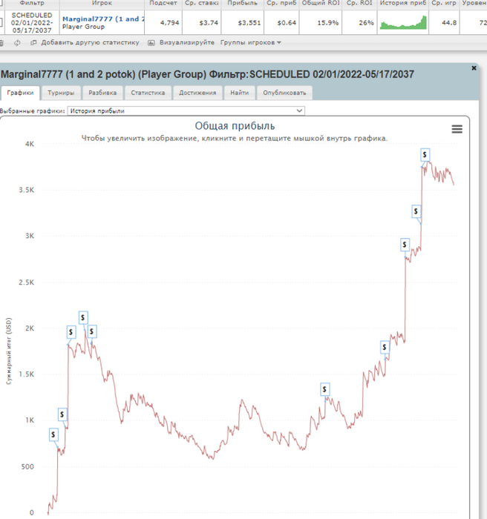Click the average stake value $3.74
Screen dimensions: 487x519
(x=209, y=23)
